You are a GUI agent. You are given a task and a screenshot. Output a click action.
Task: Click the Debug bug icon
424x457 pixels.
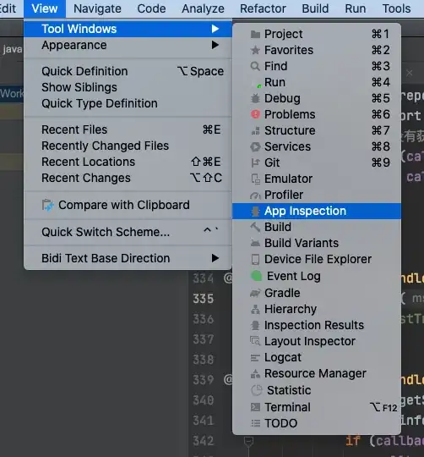click(255, 98)
